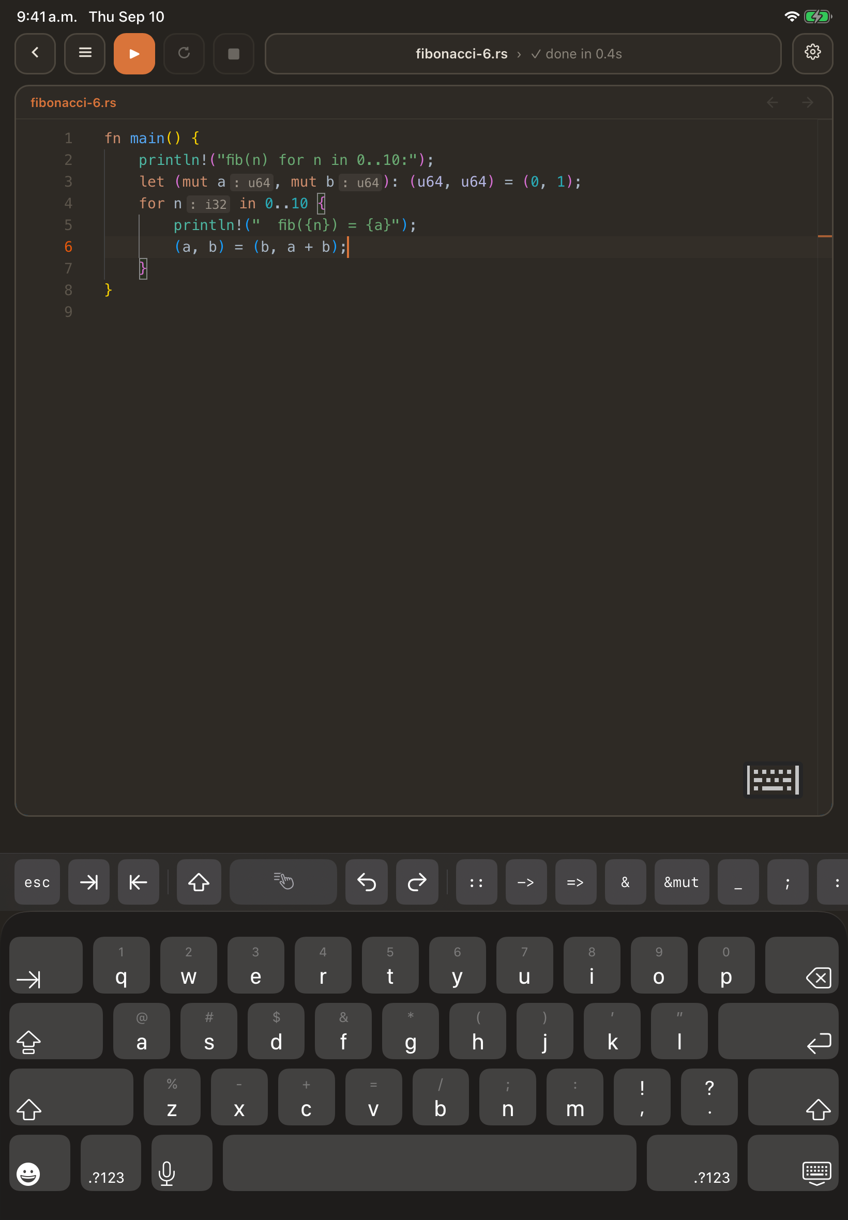Switch to the right .?123 symbols keyboard
The width and height of the screenshot is (848, 1220).
(x=692, y=1163)
